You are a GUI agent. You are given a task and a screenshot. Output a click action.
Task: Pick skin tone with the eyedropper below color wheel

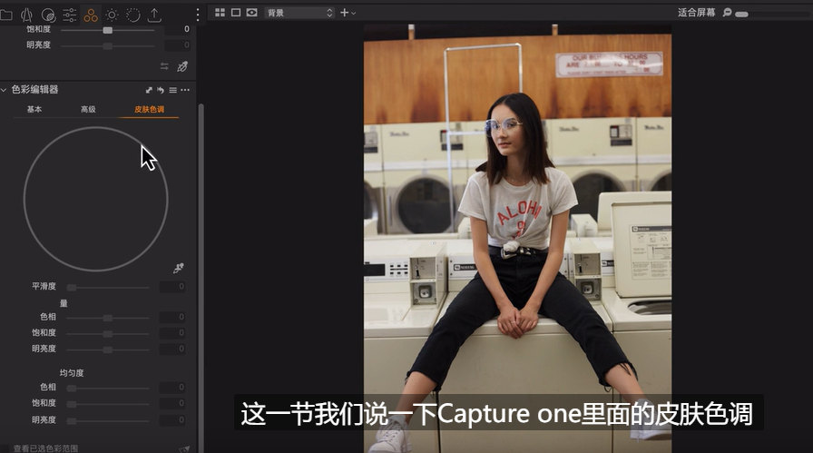179,269
